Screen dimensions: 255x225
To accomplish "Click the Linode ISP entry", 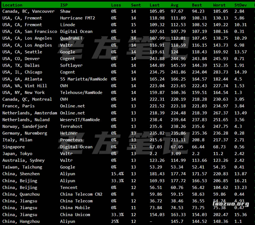I will [x=68, y=25].
